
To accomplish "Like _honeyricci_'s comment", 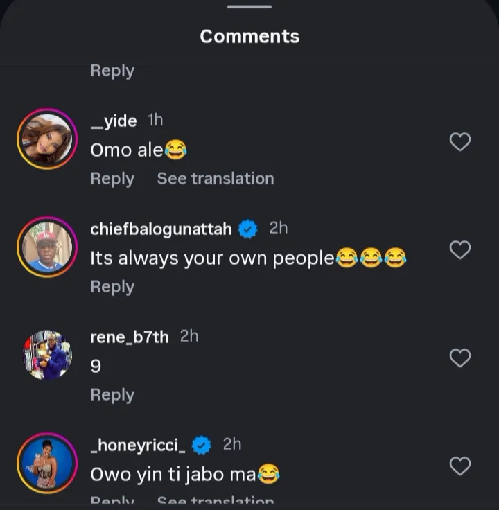I will click(460, 466).
